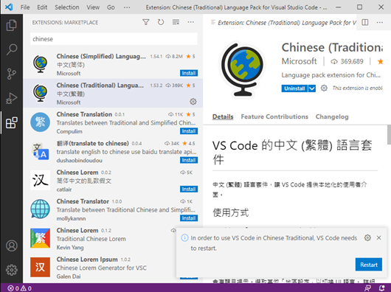Open the Source Control view
Viewport: 391px width, 292px height.
coord(12,74)
